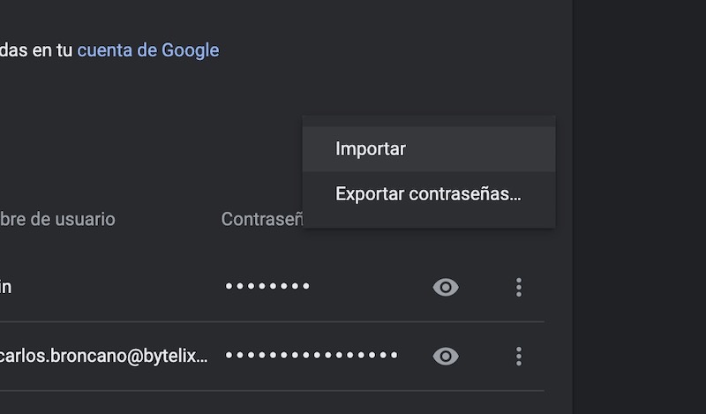Image resolution: width=706 pixels, height=414 pixels.
Task: Select the carlos.broncano@bytelix… username
Action: (x=106, y=356)
